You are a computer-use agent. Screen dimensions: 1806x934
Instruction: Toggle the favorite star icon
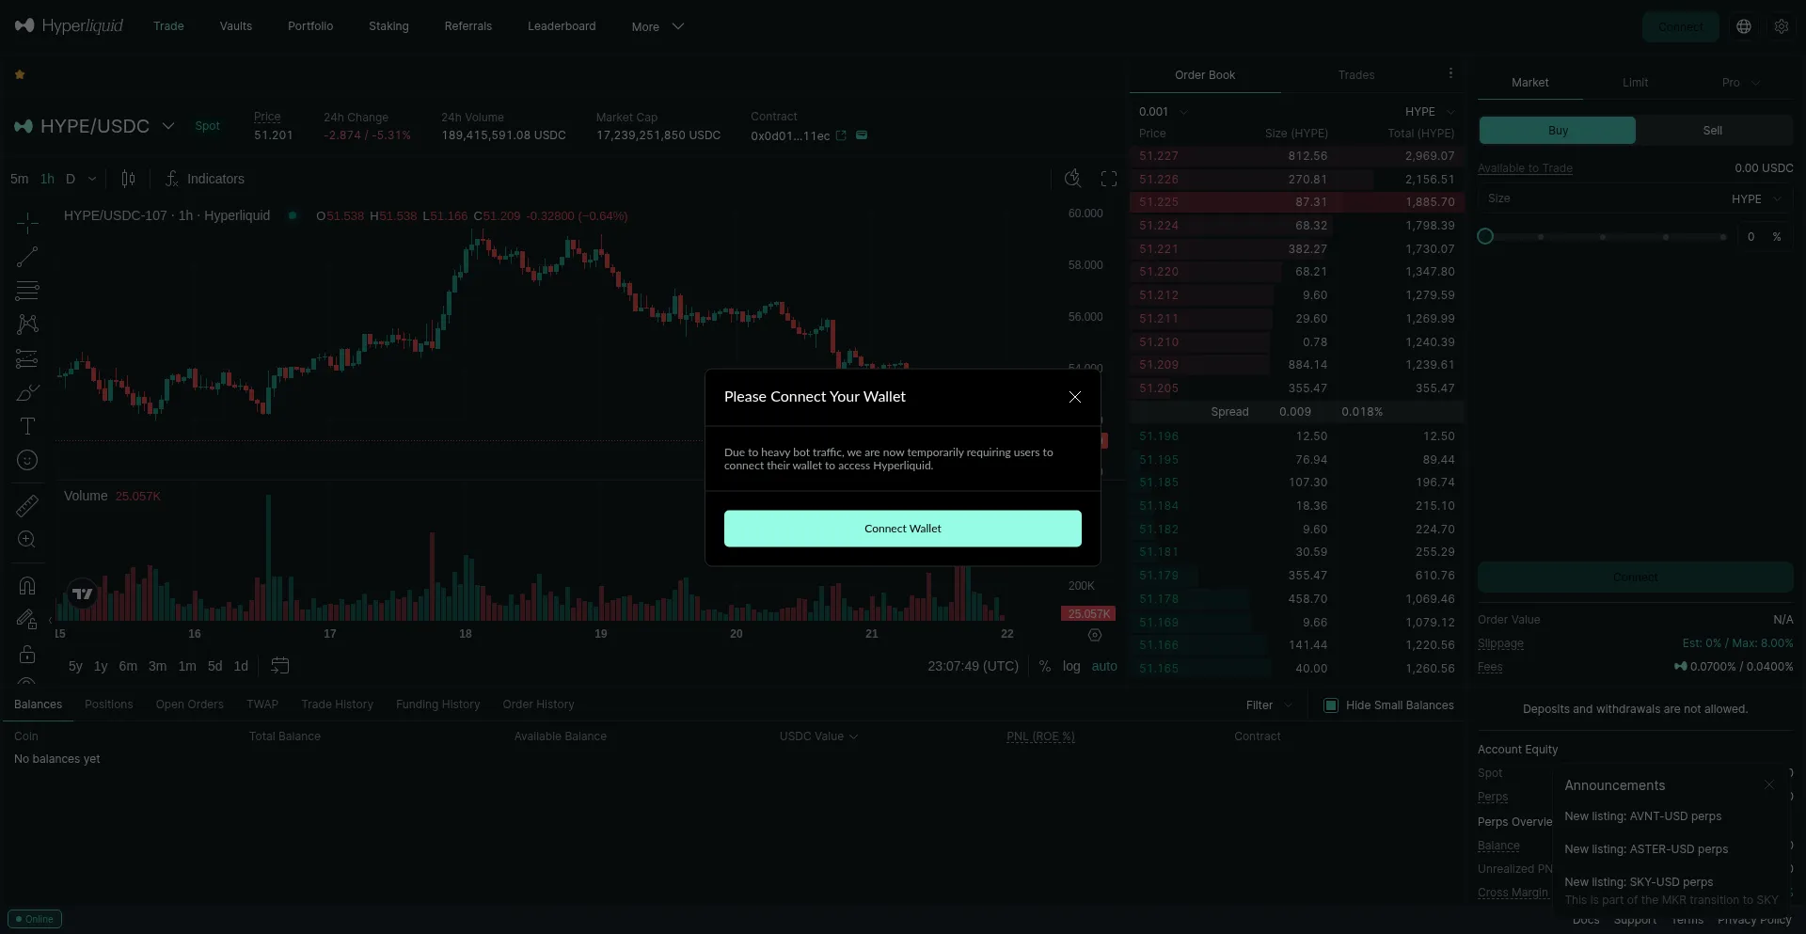pyautogui.click(x=20, y=74)
